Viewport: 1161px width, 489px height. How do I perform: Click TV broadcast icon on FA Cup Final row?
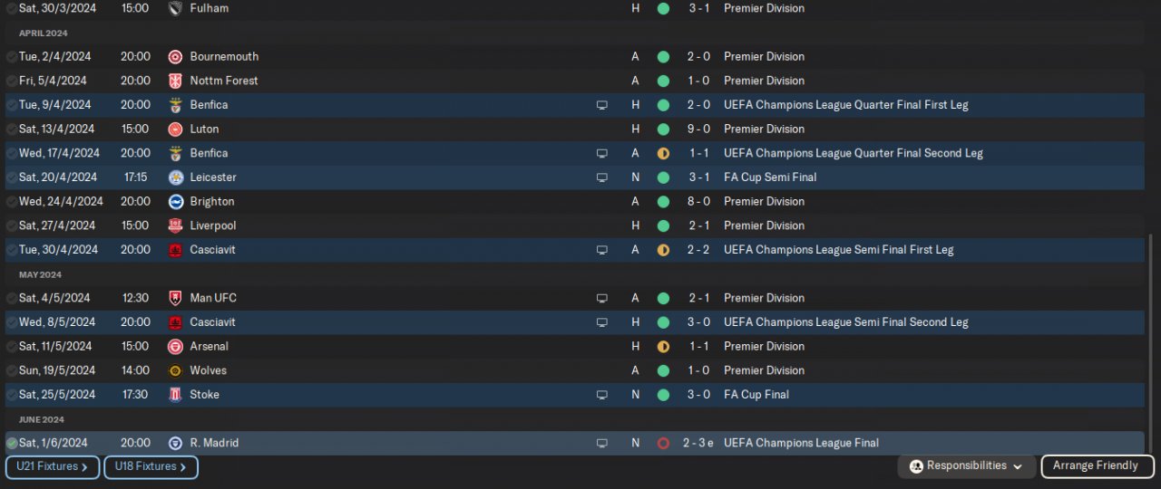601,395
